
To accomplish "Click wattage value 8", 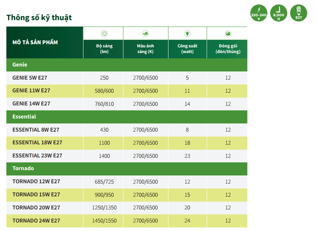I will [x=187, y=130].
